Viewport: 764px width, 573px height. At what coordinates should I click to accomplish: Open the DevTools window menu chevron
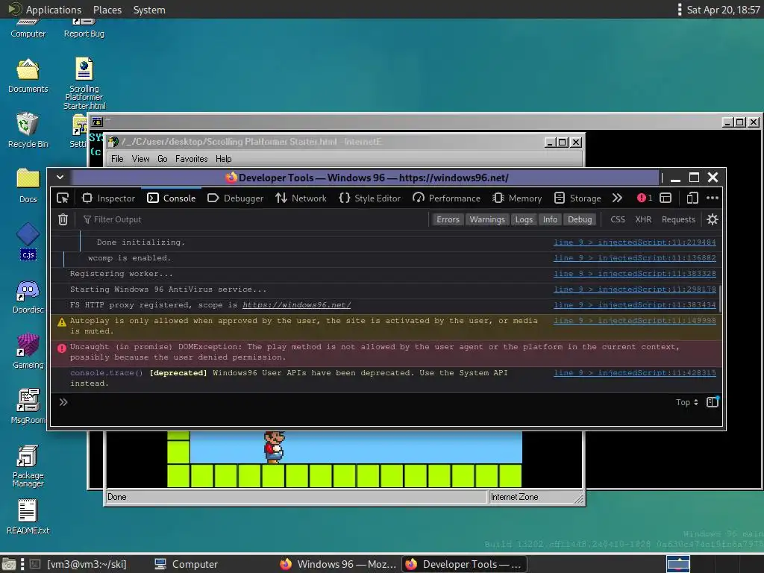pyautogui.click(x=60, y=178)
